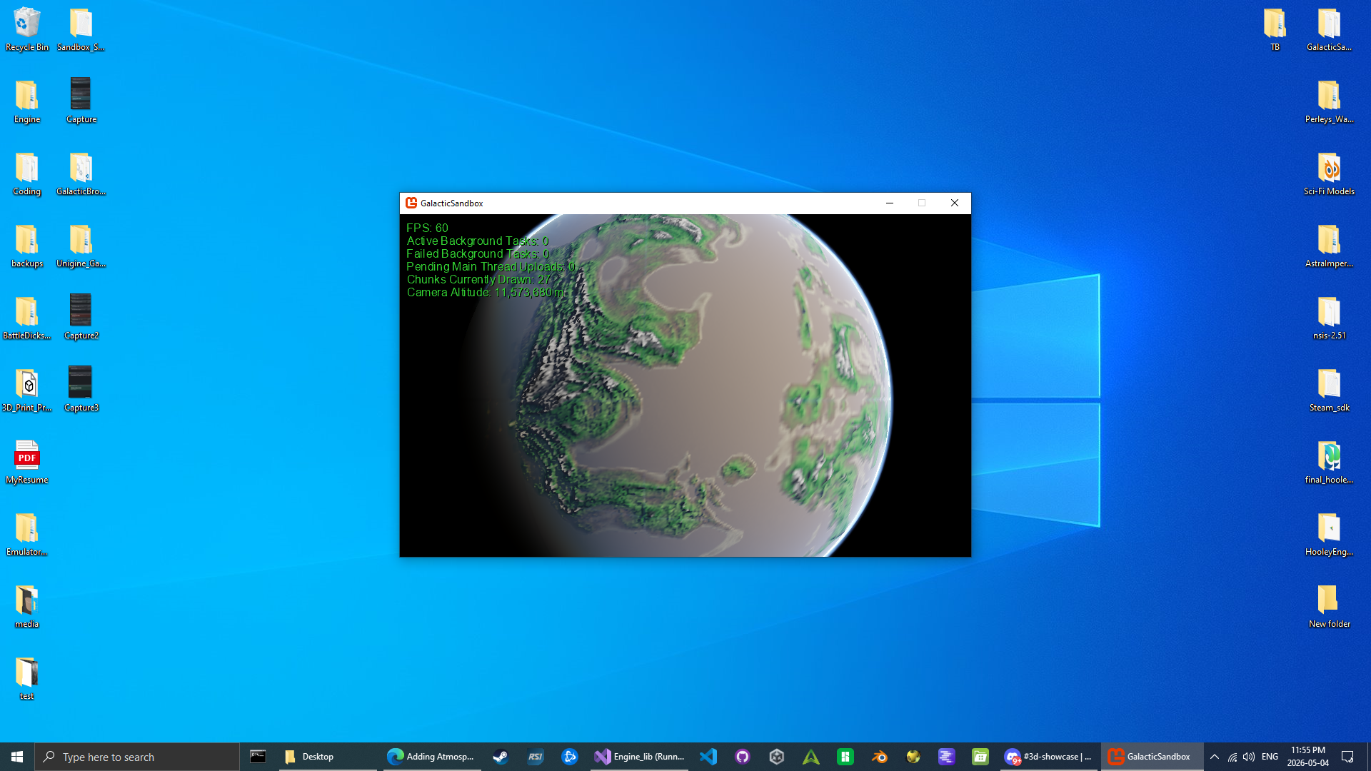The height and width of the screenshot is (771, 1371).
Task: Click the ENG language indicator
Action: click(1270, 757)
